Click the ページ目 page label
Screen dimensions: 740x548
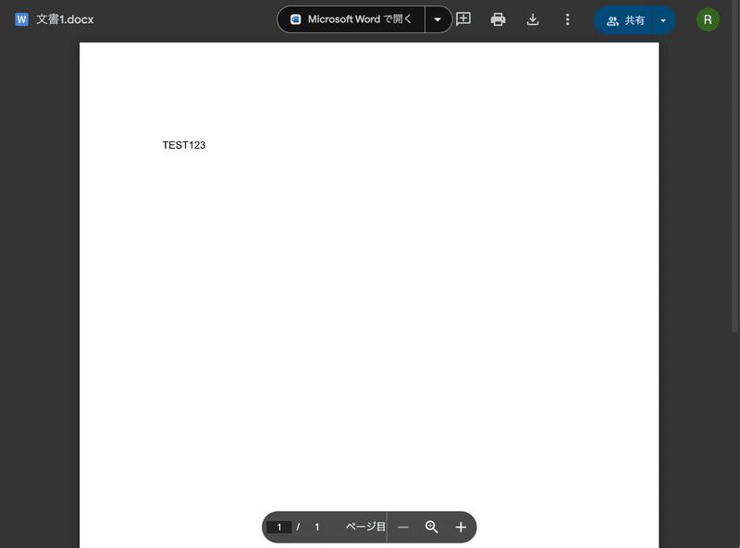(365, 527)
